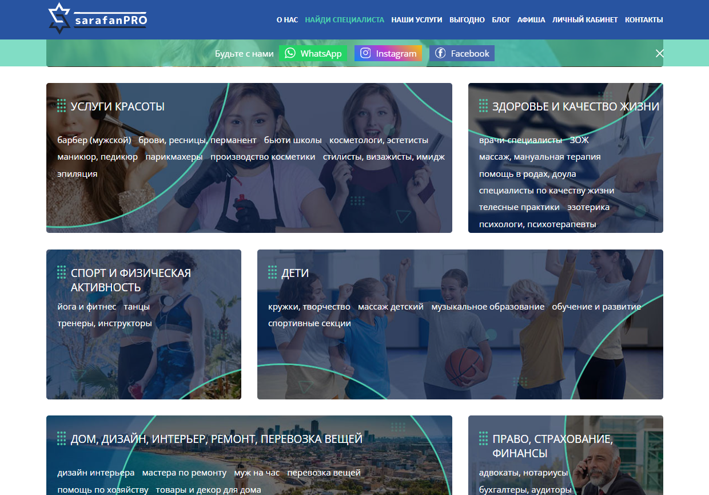This screenshot has height=495, width=709.
Task: Select психологи, психотерапевты link
Action: tap(537, 224)
